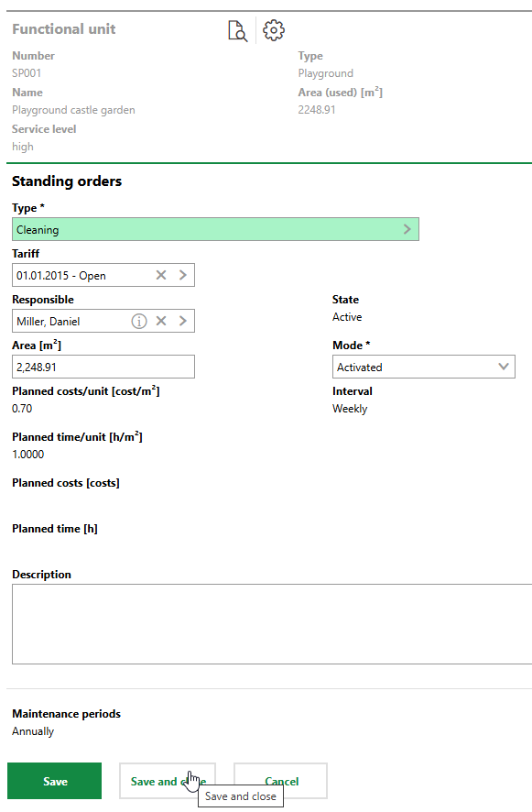Screen dimensions: 532x812
Task: Remove Miller, Daniel via the X icon
Action: (x=160, y=321)
